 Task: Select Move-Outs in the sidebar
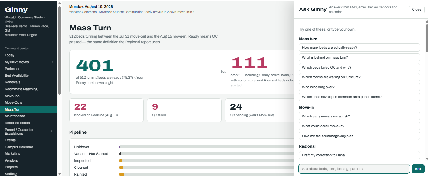coord(28,102)
